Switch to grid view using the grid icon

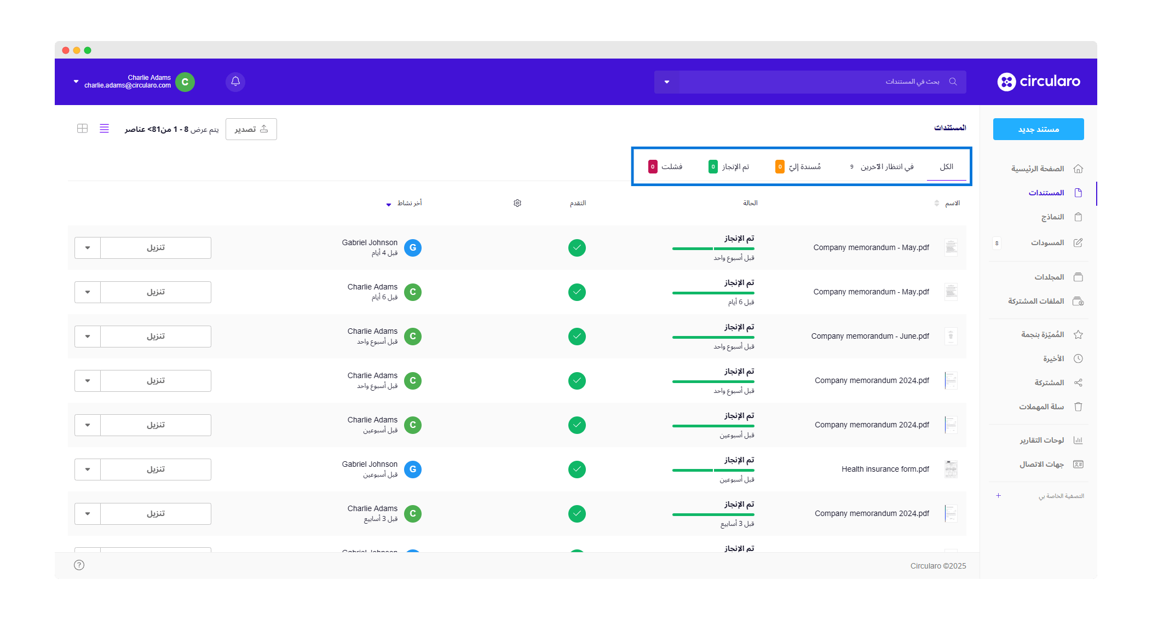[x=83, y=129]
